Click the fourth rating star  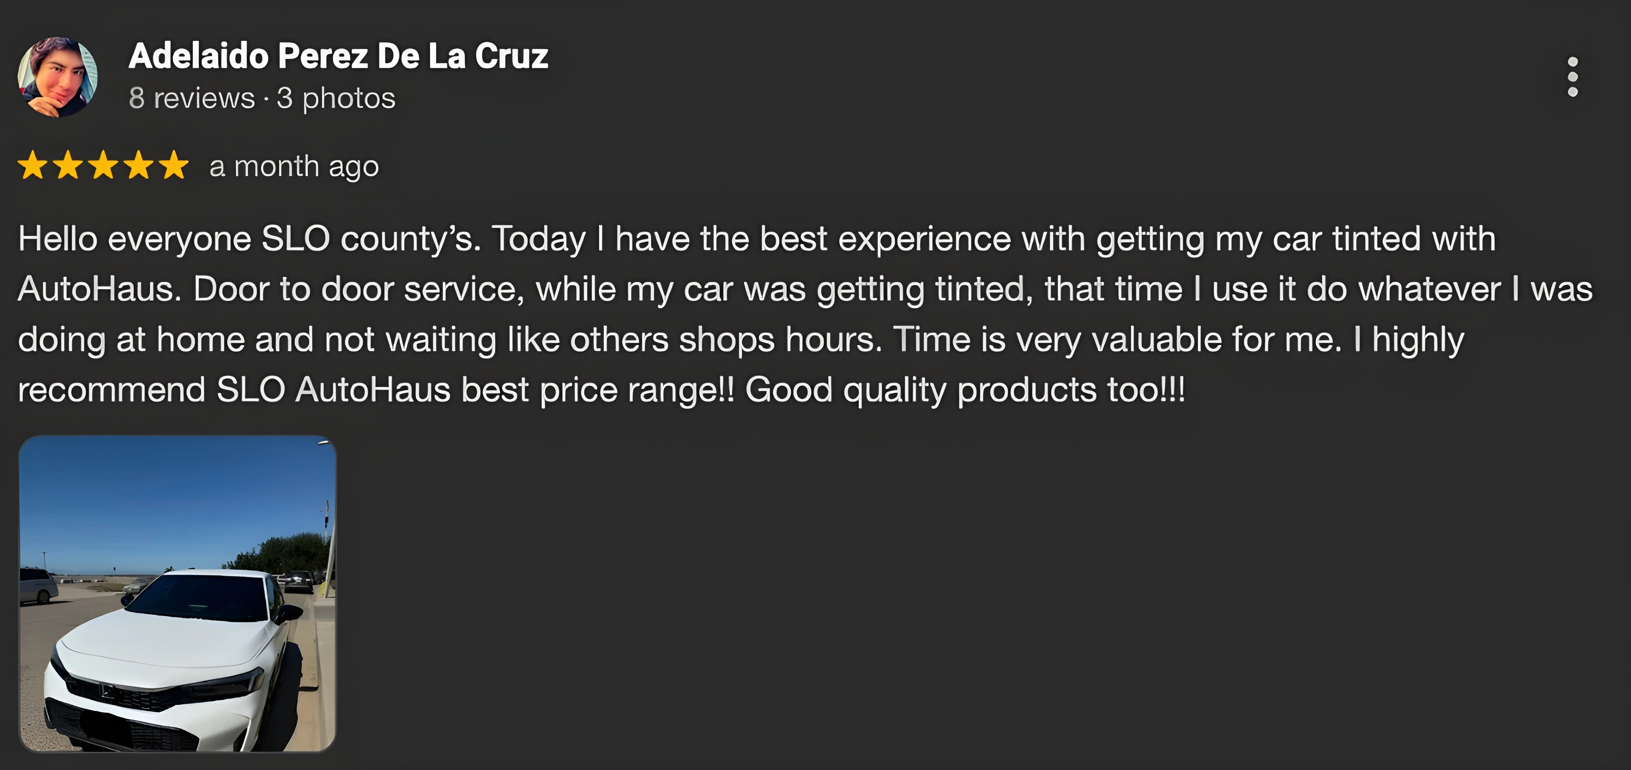[139, 166]
